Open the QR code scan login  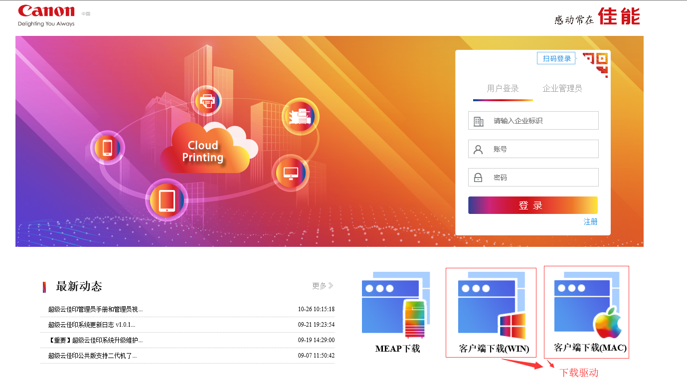click(x=596, y=64)
